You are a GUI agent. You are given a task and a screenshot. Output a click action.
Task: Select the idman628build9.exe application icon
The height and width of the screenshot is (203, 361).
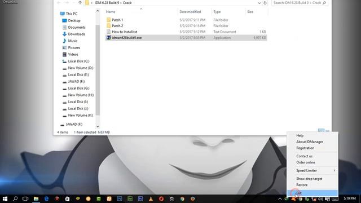coord(108,38)
